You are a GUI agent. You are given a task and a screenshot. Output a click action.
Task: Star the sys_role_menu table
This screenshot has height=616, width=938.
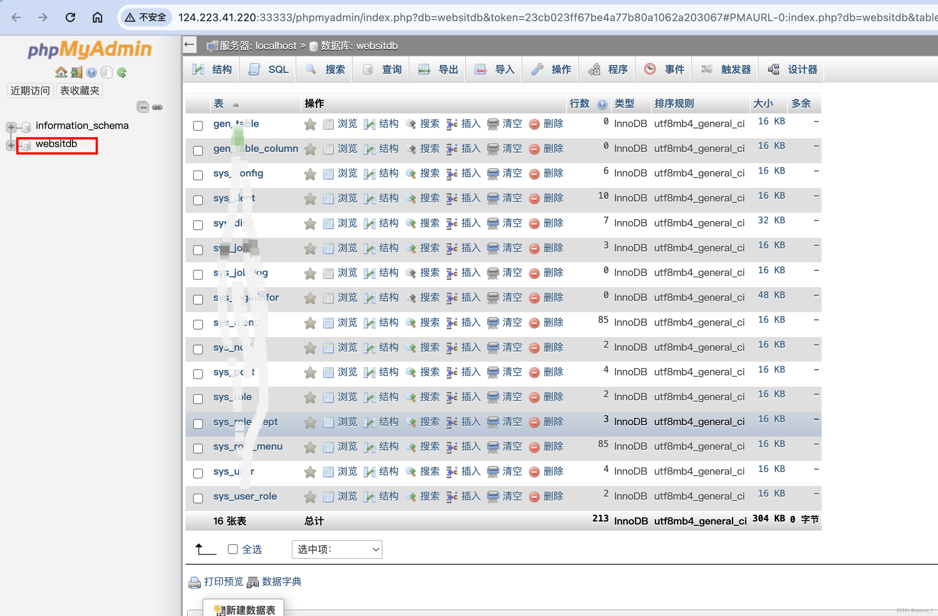(310, 447)
